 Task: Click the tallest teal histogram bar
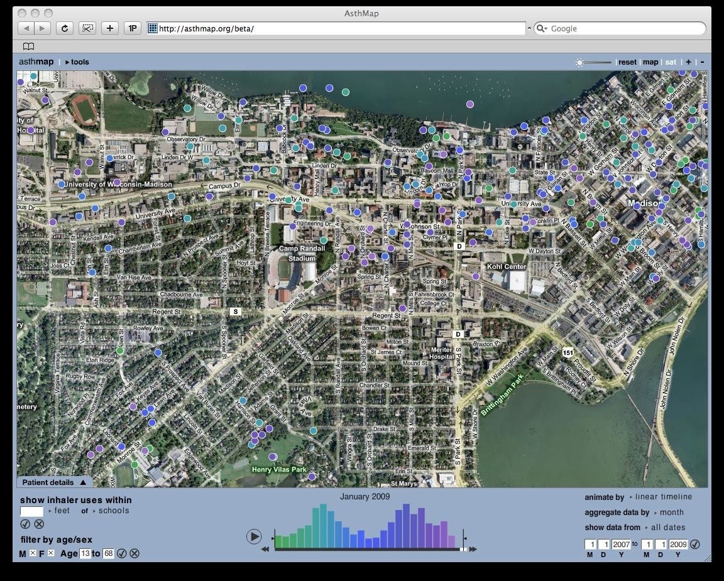tap(323, 526)
